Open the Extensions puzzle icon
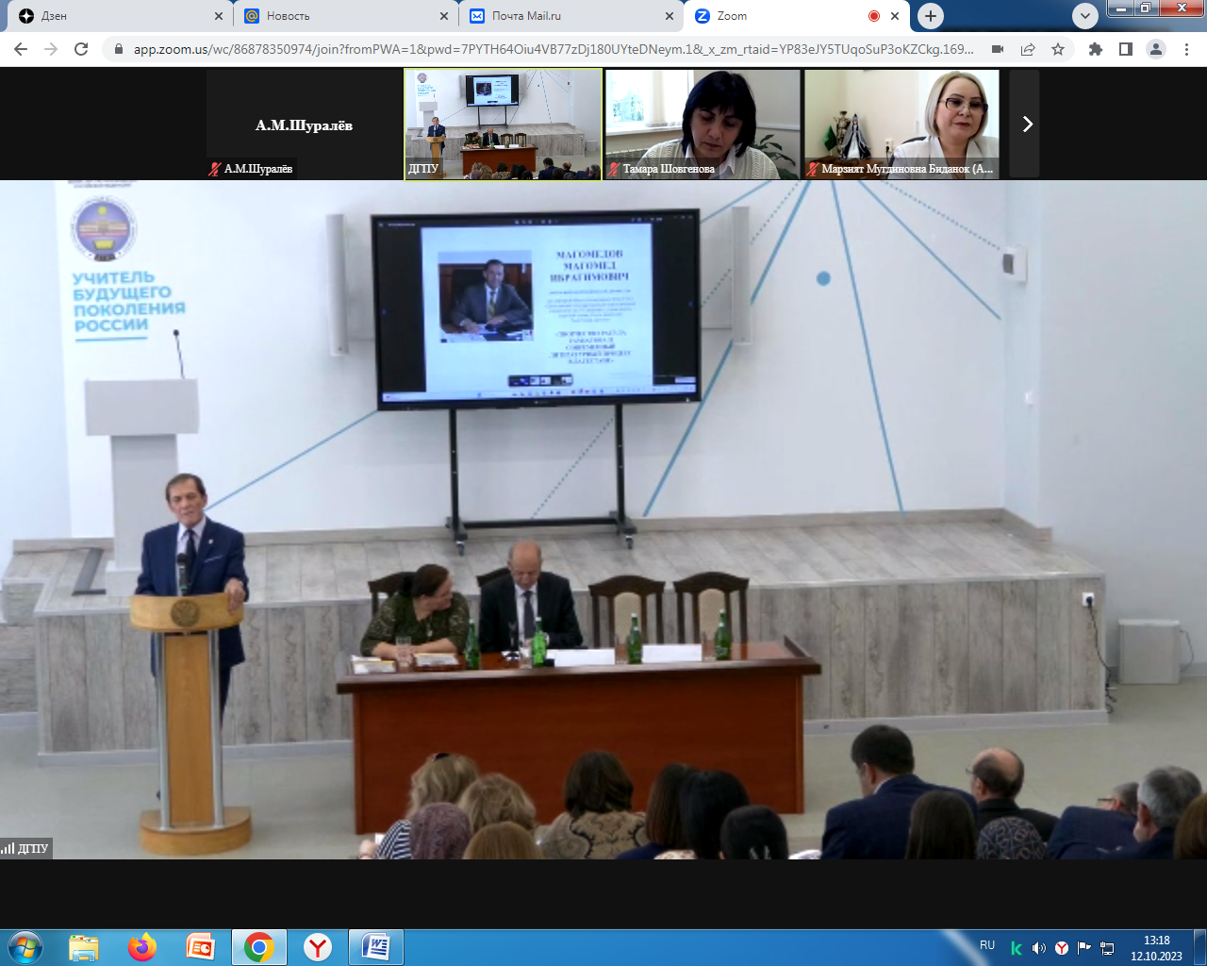The width and height of the screenshot is (1207, 966). click(x=1095, y=49)
